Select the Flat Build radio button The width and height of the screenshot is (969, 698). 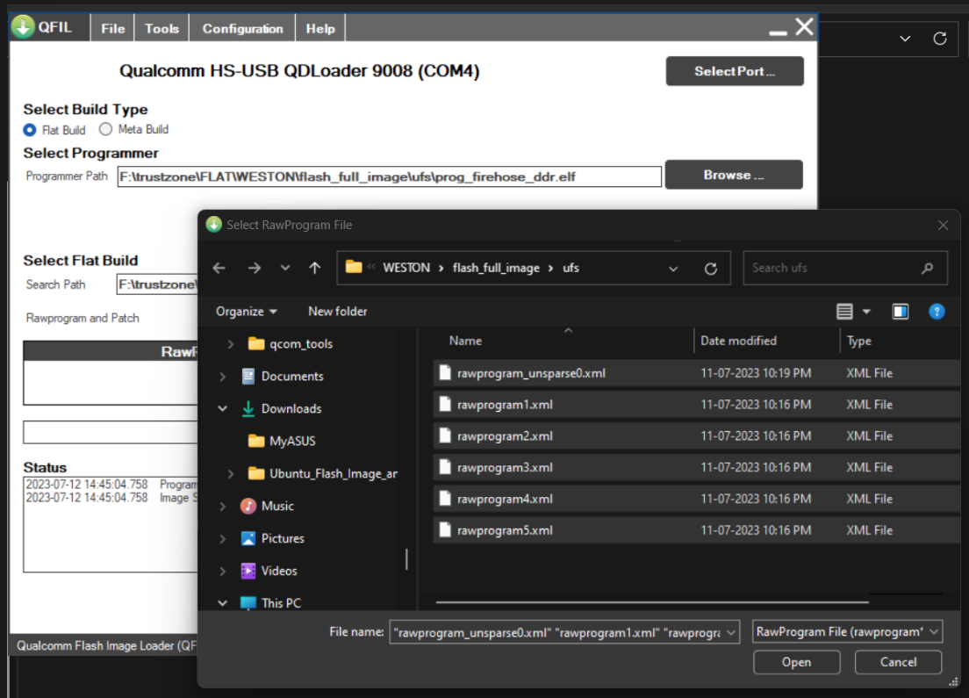click(x=30, y=130)
